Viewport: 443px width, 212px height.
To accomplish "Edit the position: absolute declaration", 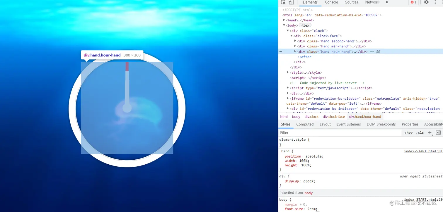I will tap(304, 156).
